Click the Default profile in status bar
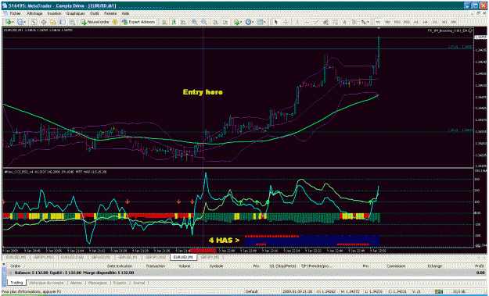 tap(251, 292)
